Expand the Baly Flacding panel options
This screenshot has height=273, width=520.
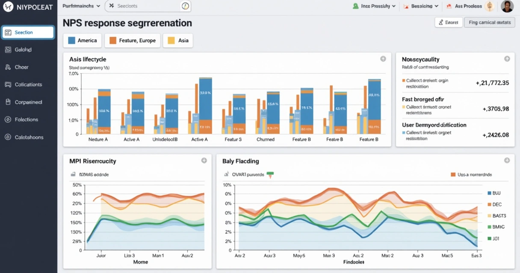coord(507,160)
